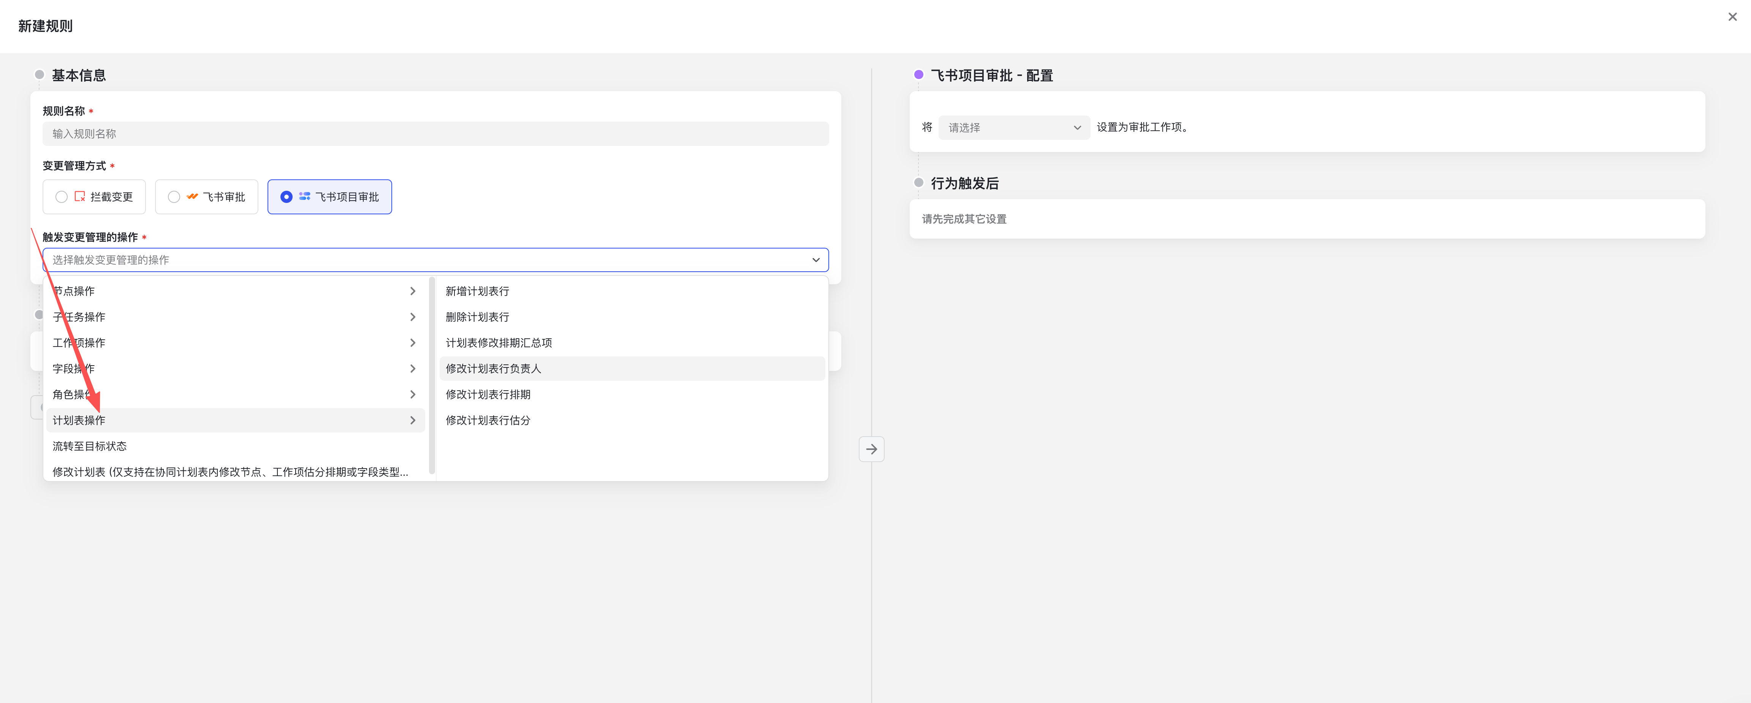Click the 飞书项目审批 icon
This screenshot has width=1751, height=703.
[304, 196]
